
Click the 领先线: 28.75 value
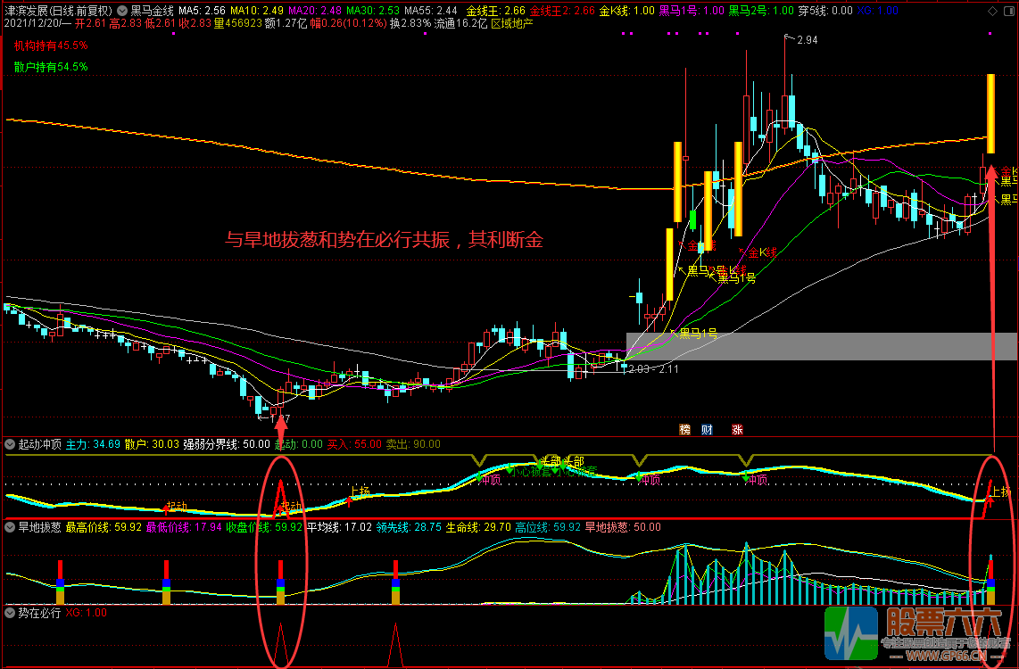(409, 527)
